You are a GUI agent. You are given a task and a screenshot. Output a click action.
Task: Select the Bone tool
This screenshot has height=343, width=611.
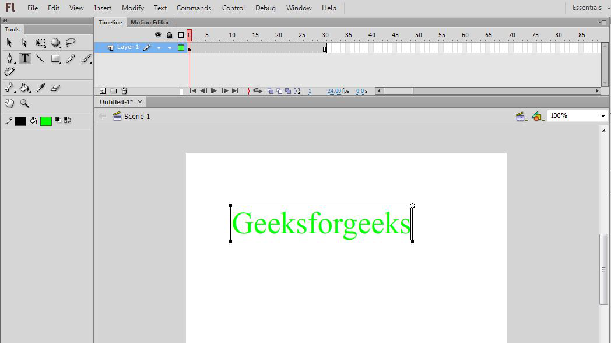point(9,87)
